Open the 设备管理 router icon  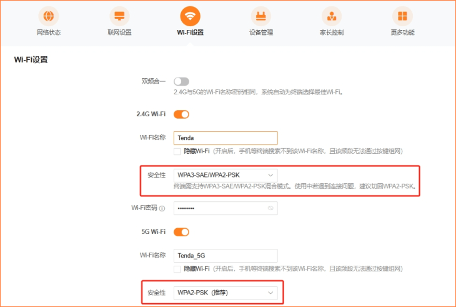261,16
